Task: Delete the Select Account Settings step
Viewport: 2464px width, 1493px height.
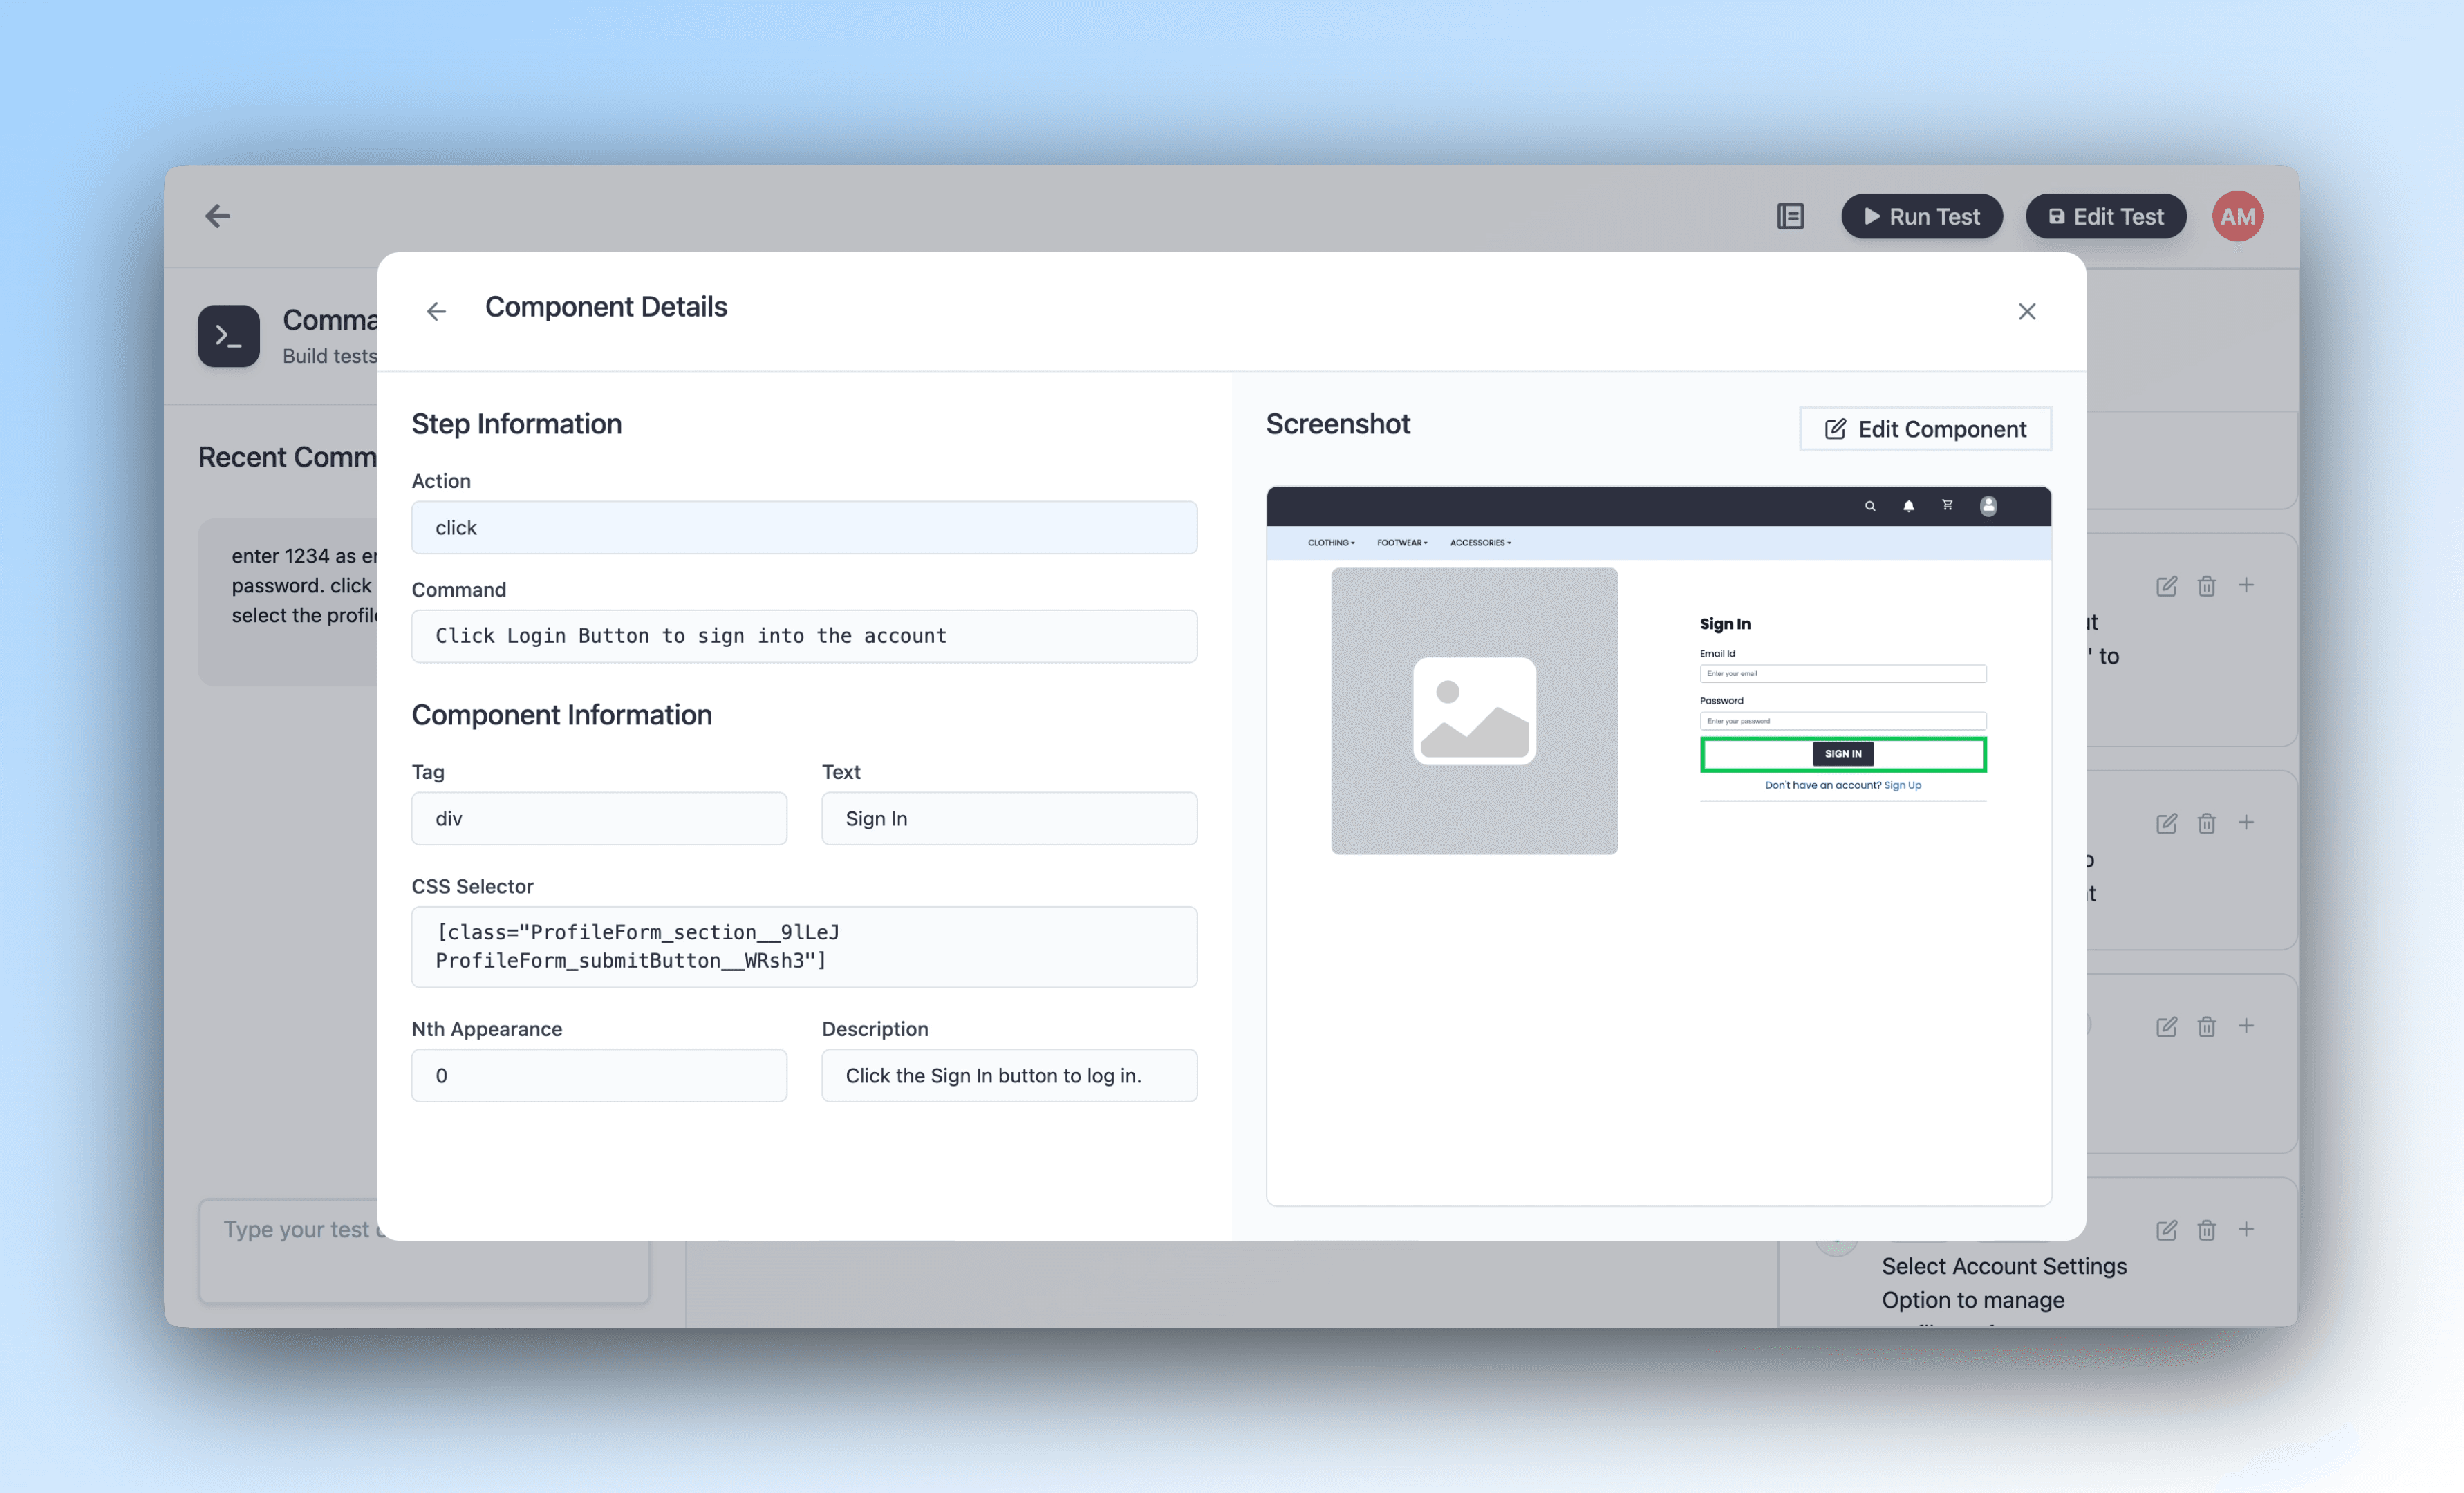Action: click(2206, 1230)
